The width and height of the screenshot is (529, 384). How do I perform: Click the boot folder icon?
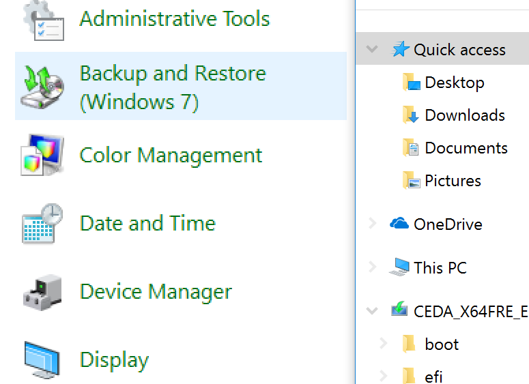pos(409,344)
